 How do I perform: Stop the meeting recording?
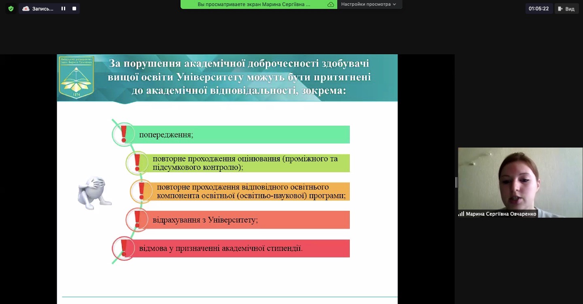[x=74, y=9]
